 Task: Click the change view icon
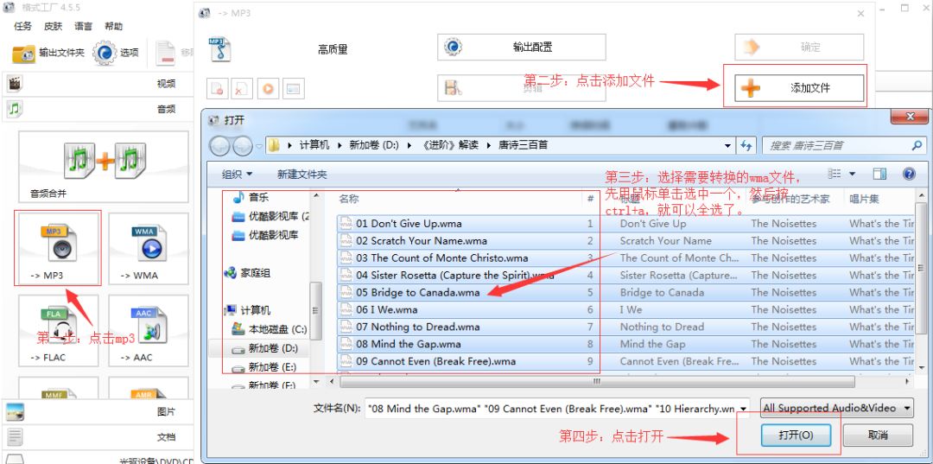point(835,174)
